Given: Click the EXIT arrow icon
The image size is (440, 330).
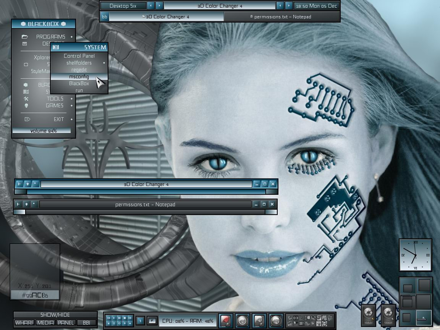Looking at the screenshot, I should coord(27,119).
